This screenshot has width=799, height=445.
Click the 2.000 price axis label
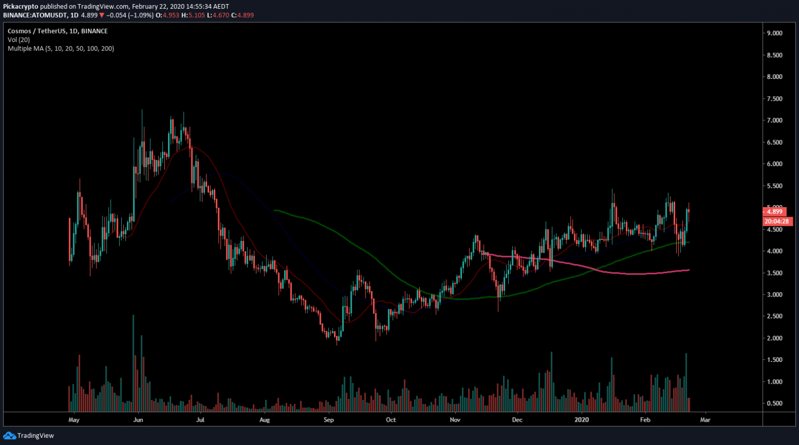pyautogui.click(x=775, y=338)
